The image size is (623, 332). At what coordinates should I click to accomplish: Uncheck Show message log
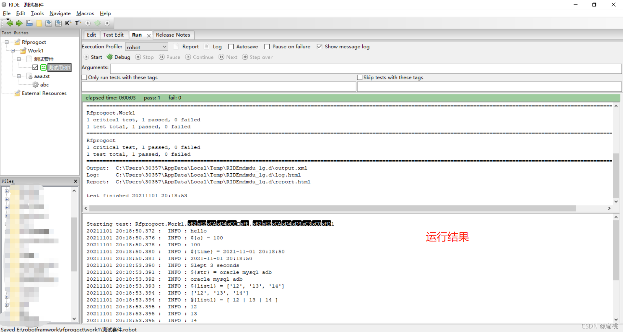[x=319, y=46]
